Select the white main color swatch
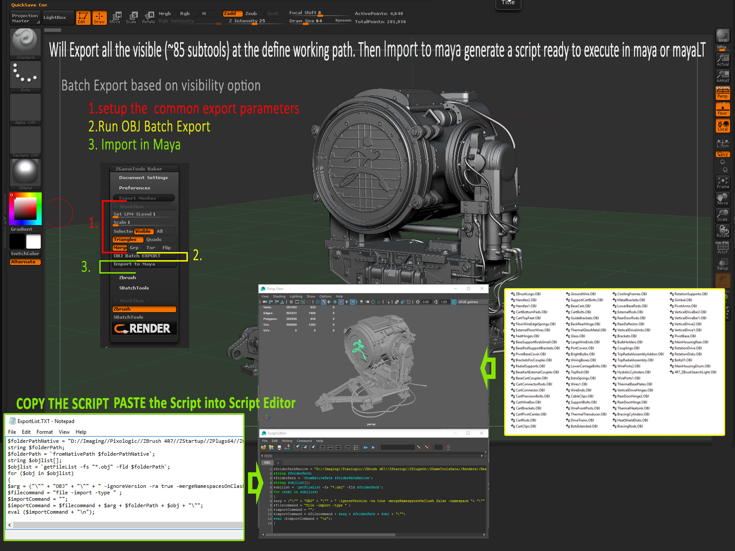 tap(34, 241)
